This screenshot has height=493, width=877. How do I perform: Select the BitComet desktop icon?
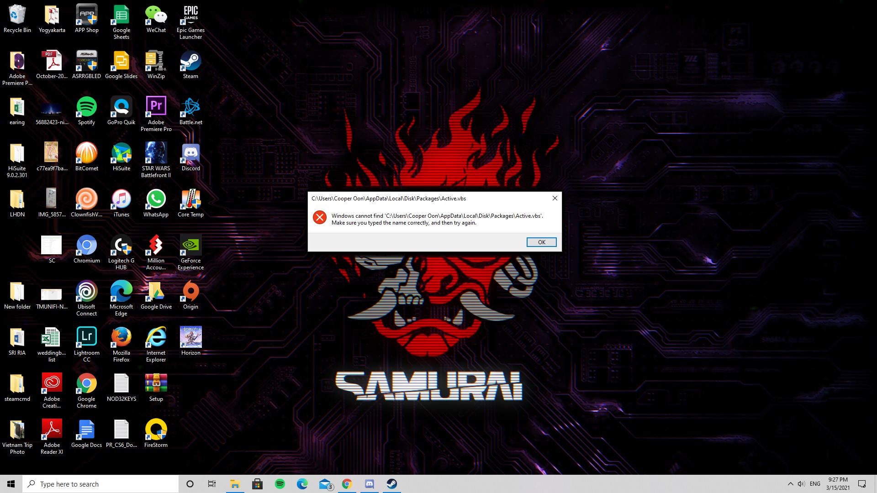tap(86, 157)
